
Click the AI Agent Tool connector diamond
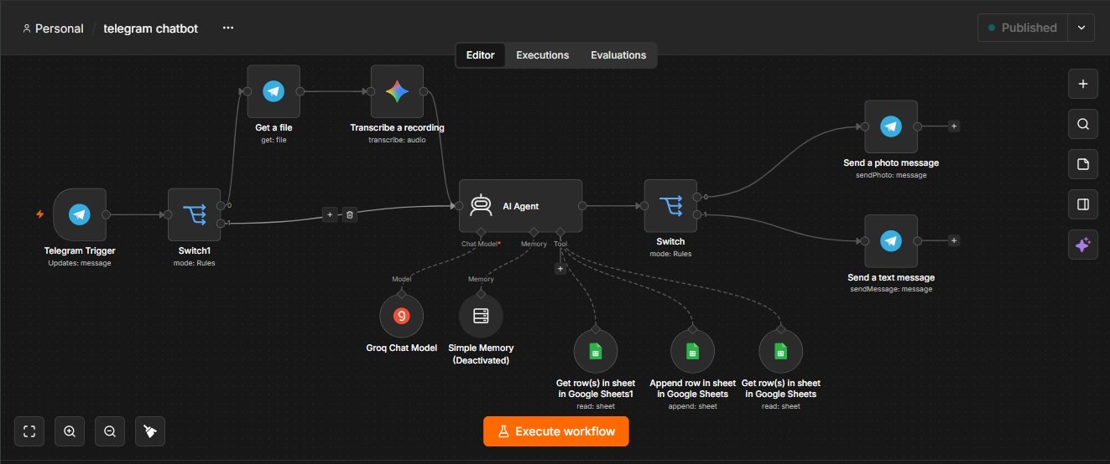pos(560,231)
